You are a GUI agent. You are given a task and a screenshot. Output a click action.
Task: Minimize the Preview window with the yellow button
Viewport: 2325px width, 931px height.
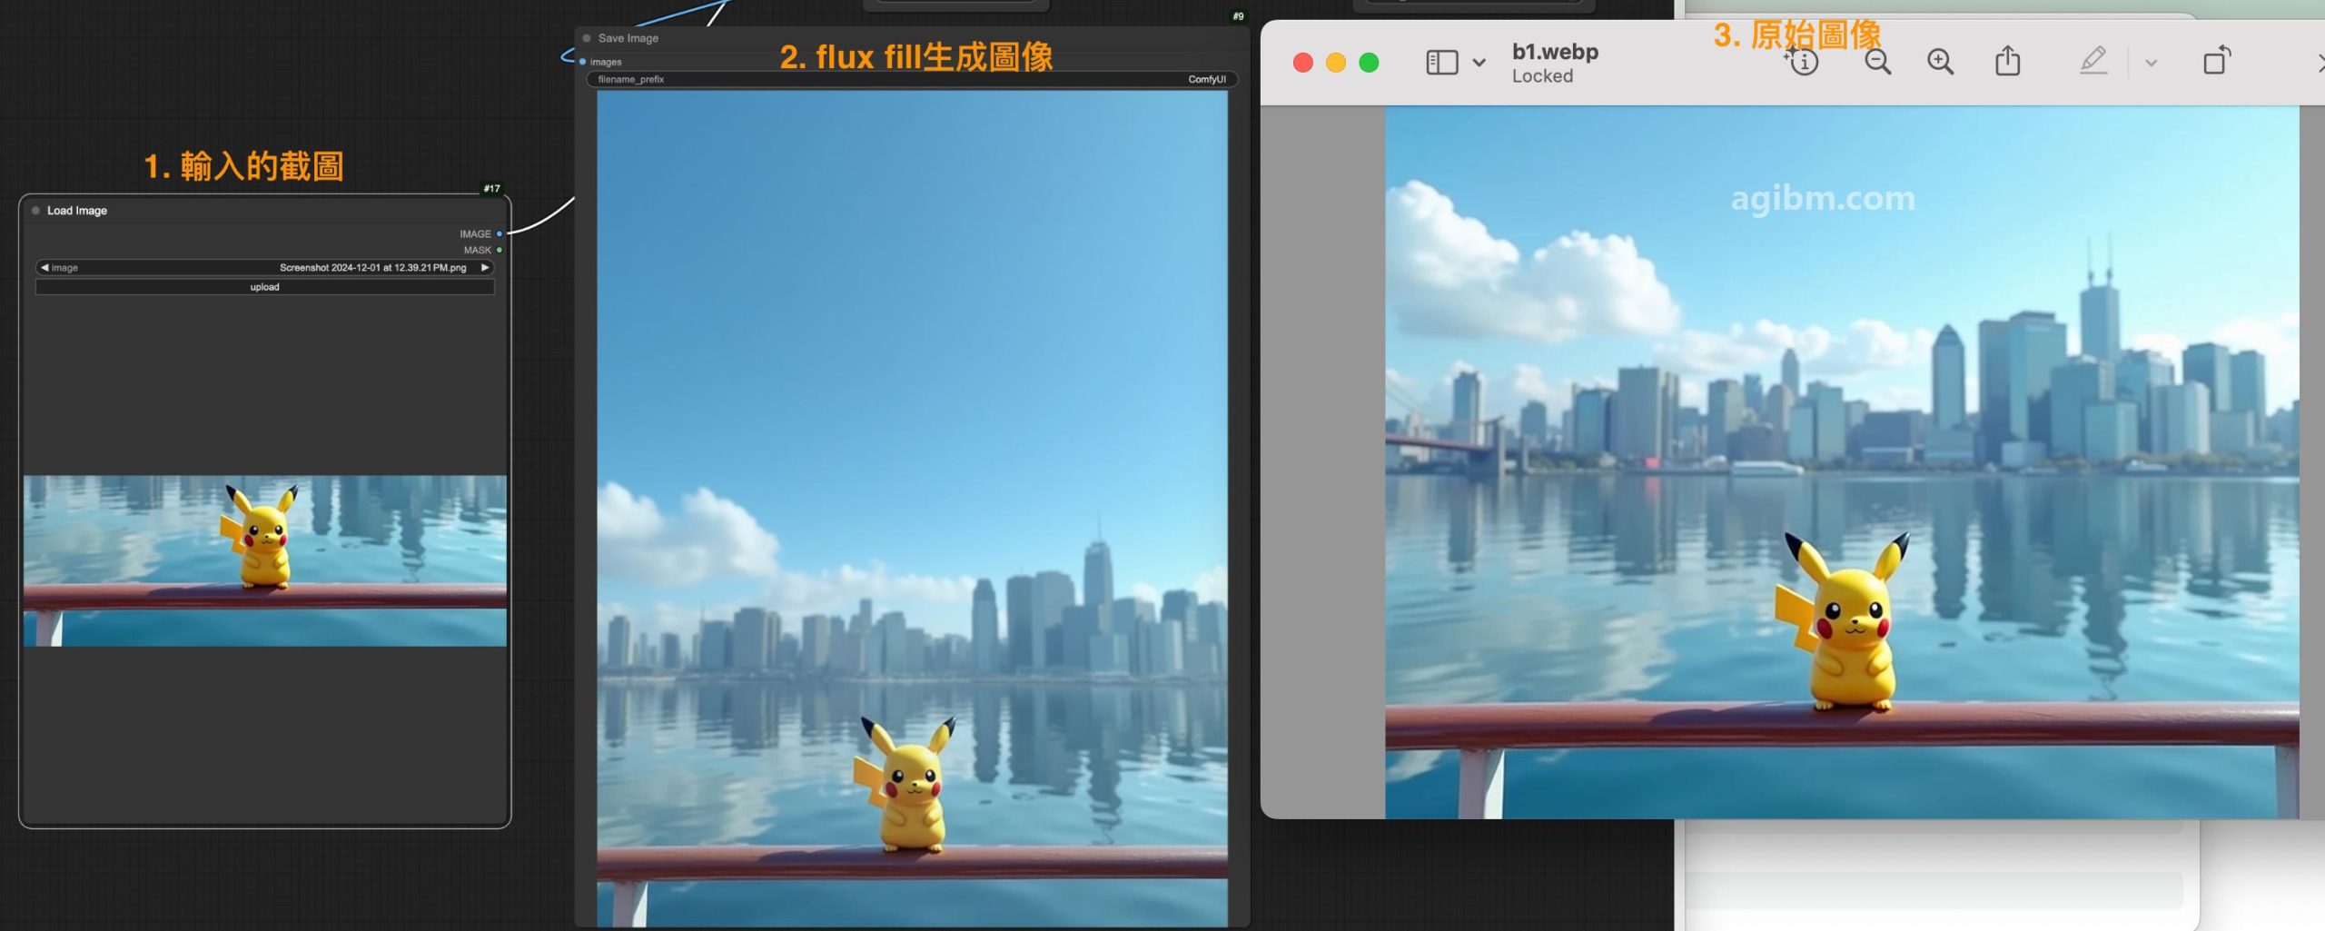pos(1336,63)
